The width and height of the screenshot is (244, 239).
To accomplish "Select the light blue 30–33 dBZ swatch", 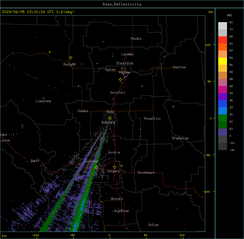I will 222,111.
